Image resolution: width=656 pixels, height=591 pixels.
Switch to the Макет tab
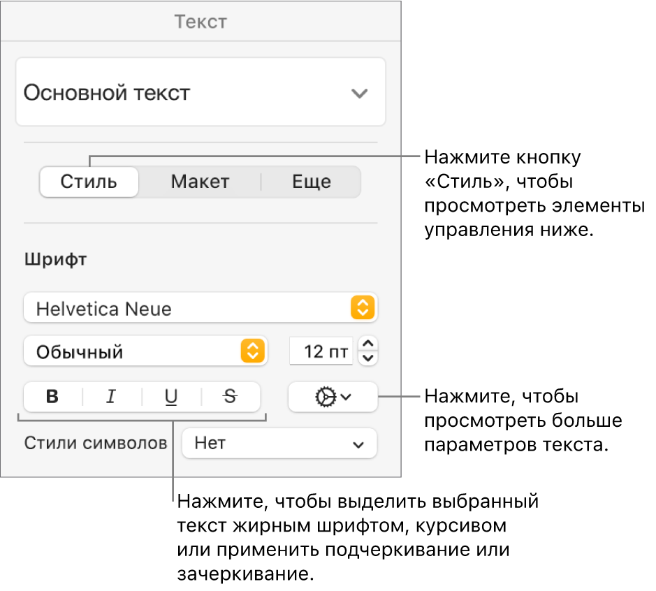tap(200, 182)
